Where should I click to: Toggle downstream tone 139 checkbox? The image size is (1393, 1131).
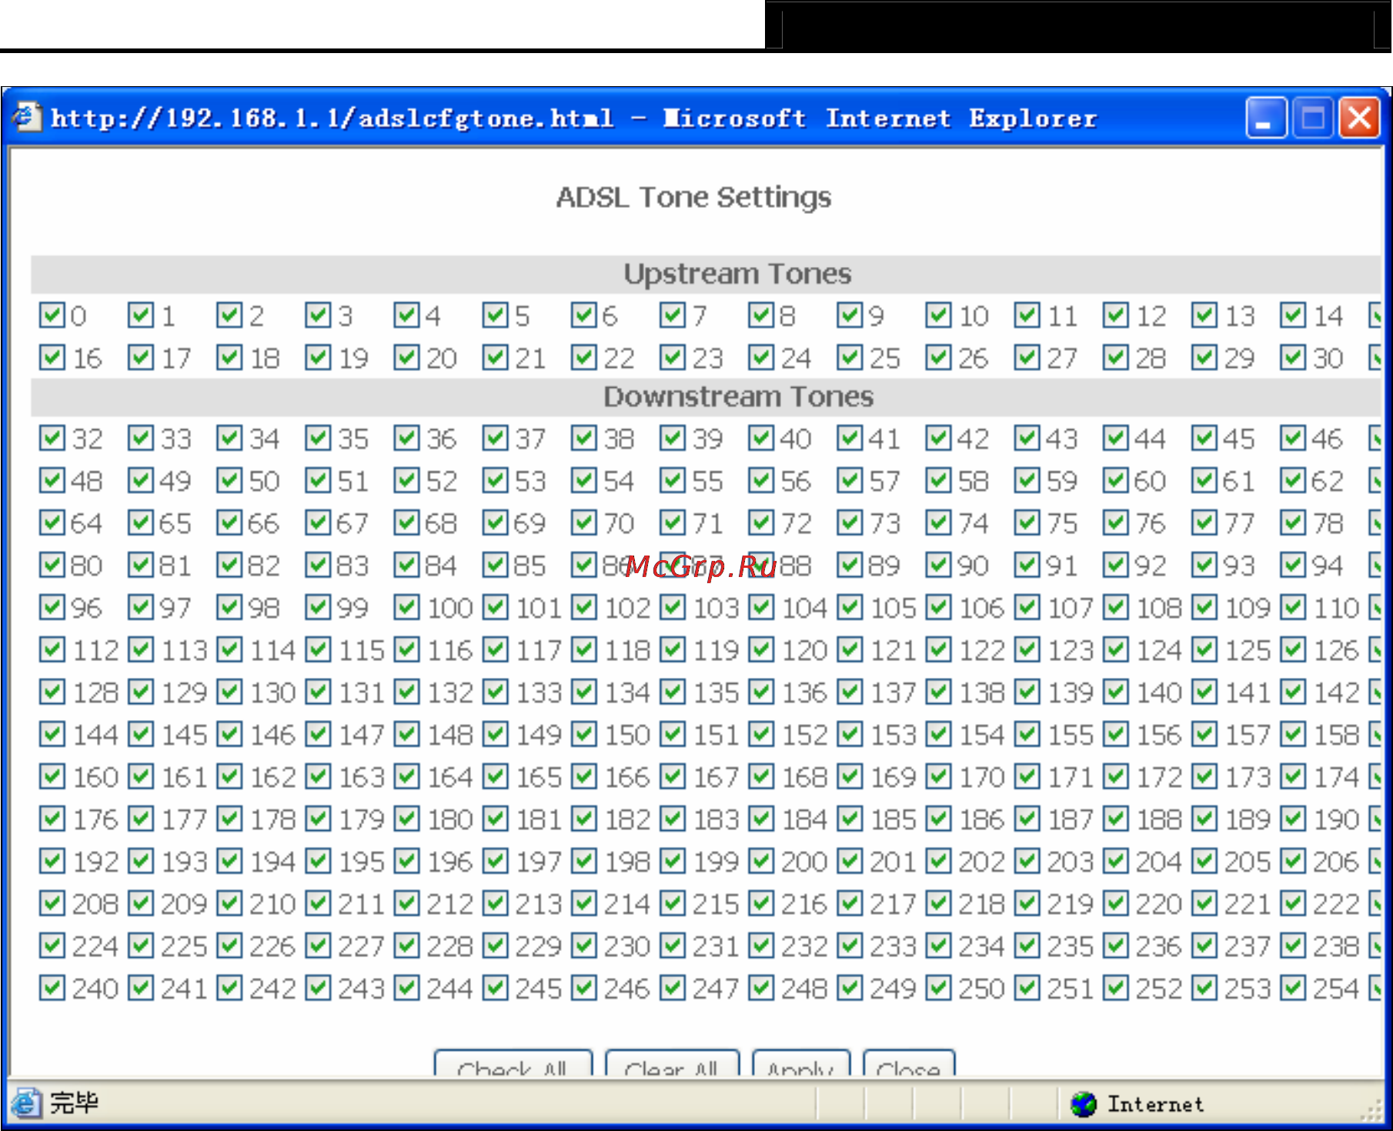[1027, 692]
